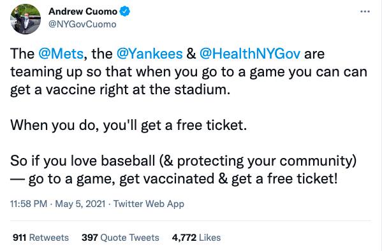The image size is (382, 251).
Task: Click the Andrew Cuomo display name
Action: click(x=83, y=11)
